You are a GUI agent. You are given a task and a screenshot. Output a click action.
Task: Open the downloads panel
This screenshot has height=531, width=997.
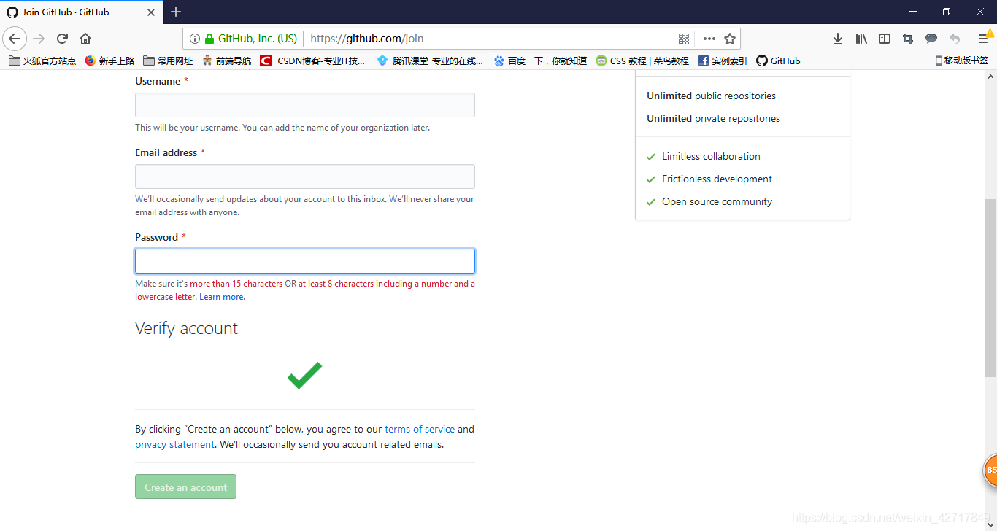838,39
